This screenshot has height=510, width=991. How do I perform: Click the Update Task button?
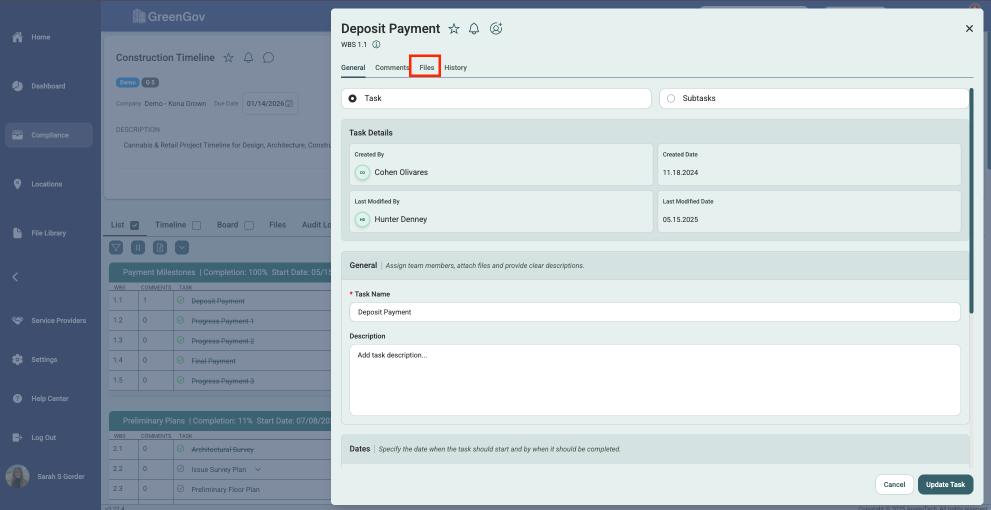click(x=945, y=484)
